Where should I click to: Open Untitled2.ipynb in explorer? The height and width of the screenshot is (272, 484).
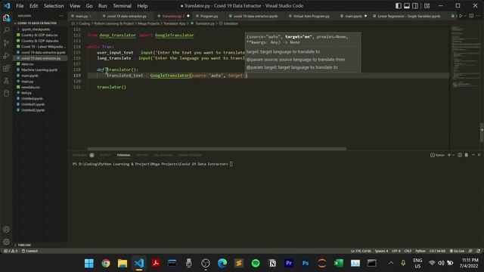click(33, 110)
